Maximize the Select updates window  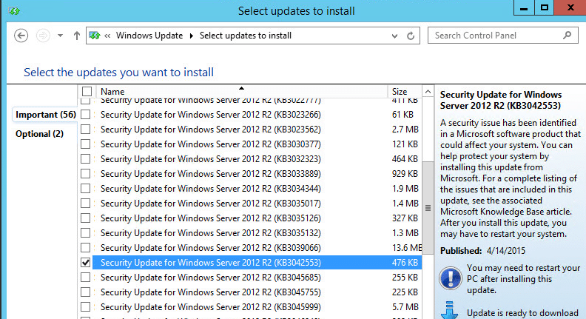pyautogui.click(x=544, y=7)
